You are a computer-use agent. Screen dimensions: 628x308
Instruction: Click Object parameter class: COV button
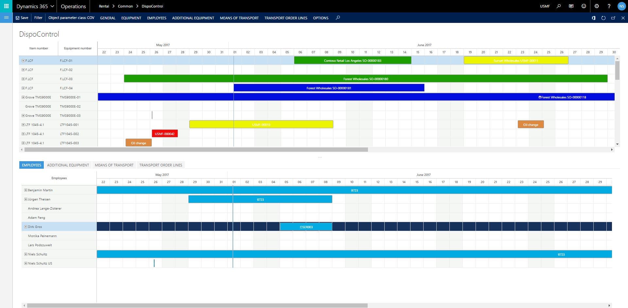(71, 18)
